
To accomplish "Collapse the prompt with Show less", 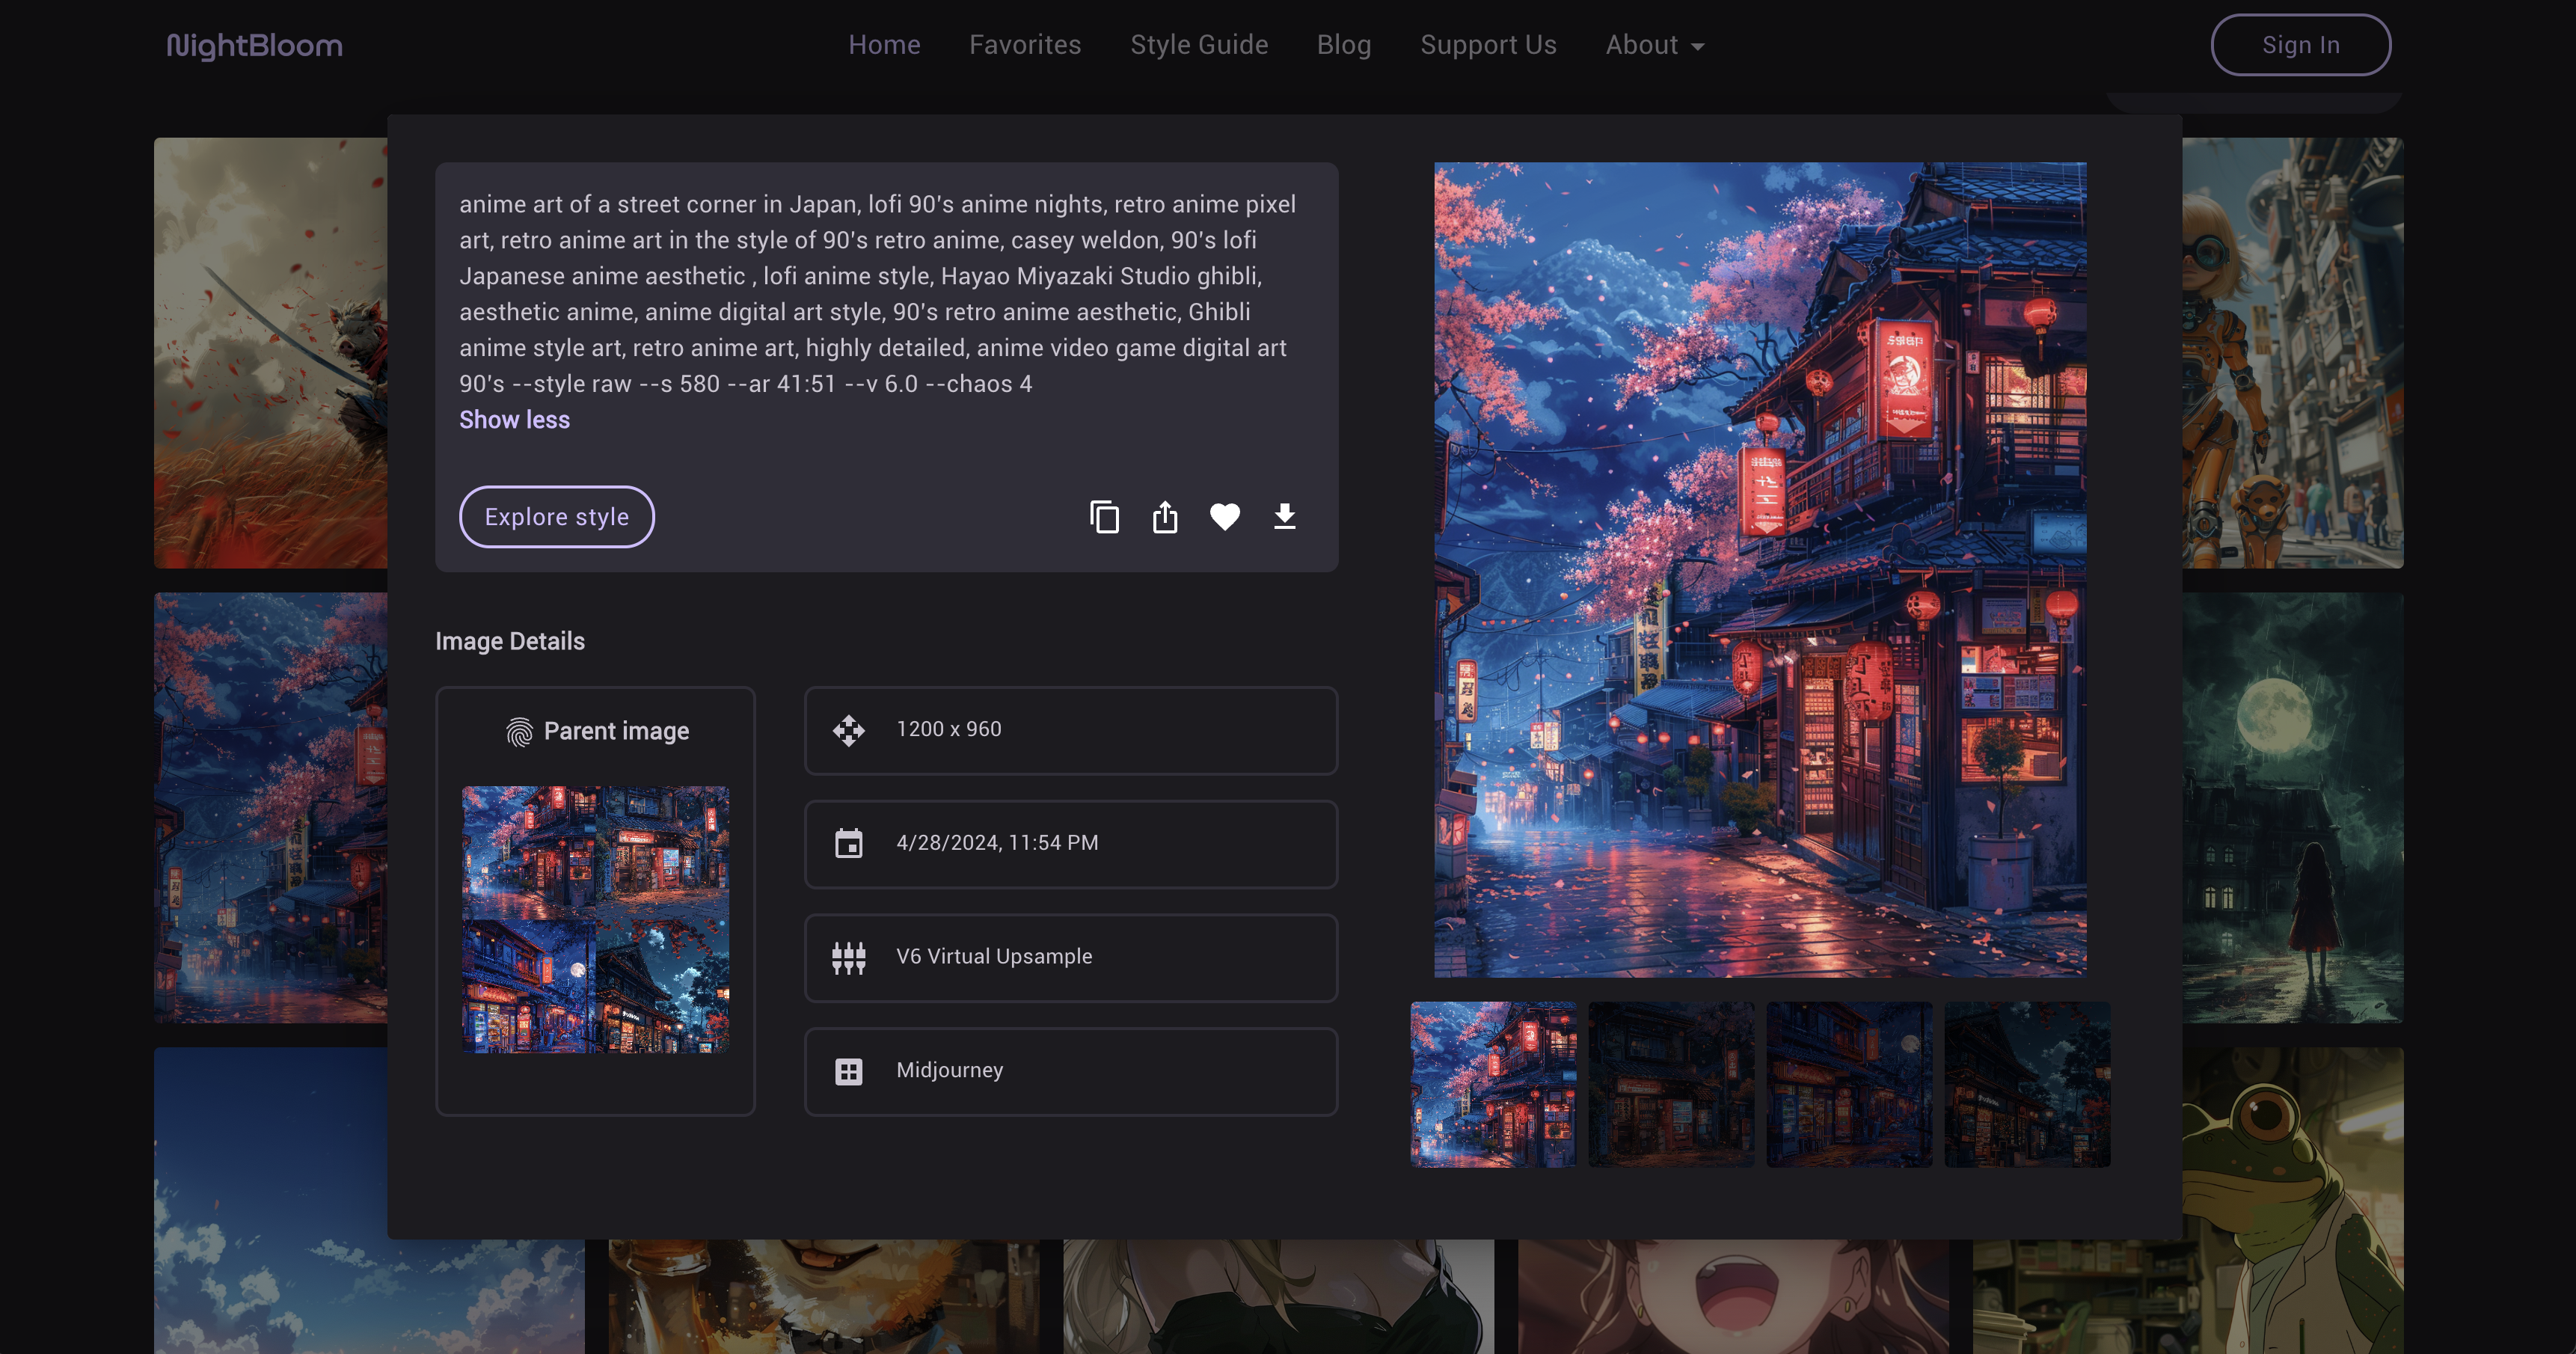I will point(514,420).
